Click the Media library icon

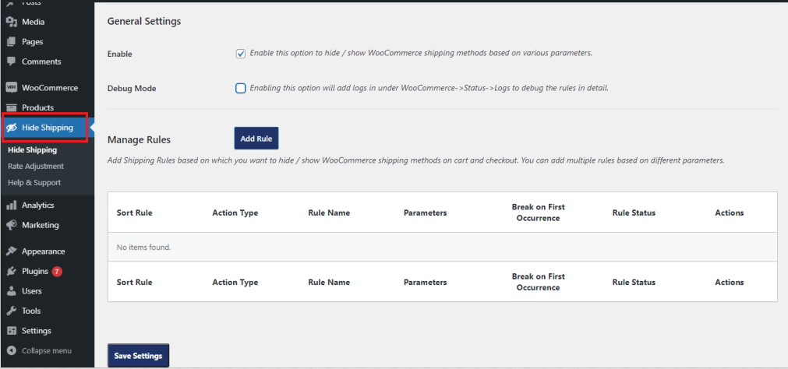[x=12, y=22]
